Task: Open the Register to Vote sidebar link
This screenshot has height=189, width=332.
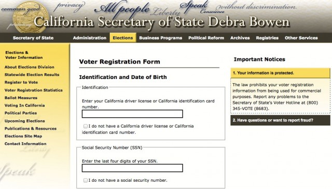Action: pyautogui.click(x=21, y=82)
